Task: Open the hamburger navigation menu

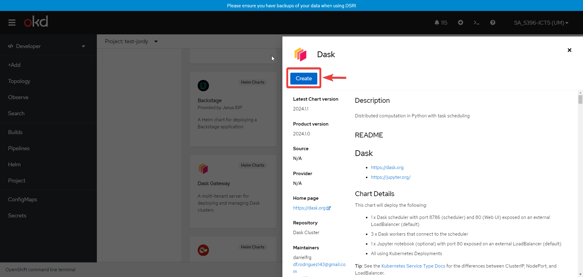Action: click(12, 23)
